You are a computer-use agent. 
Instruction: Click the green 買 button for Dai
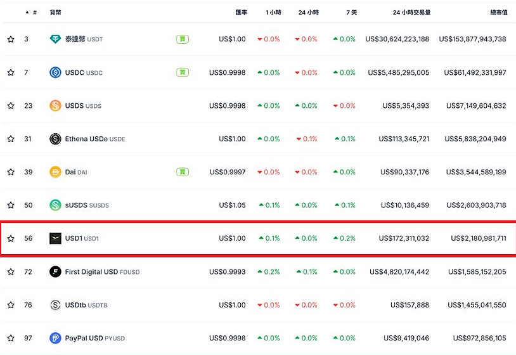183,172
